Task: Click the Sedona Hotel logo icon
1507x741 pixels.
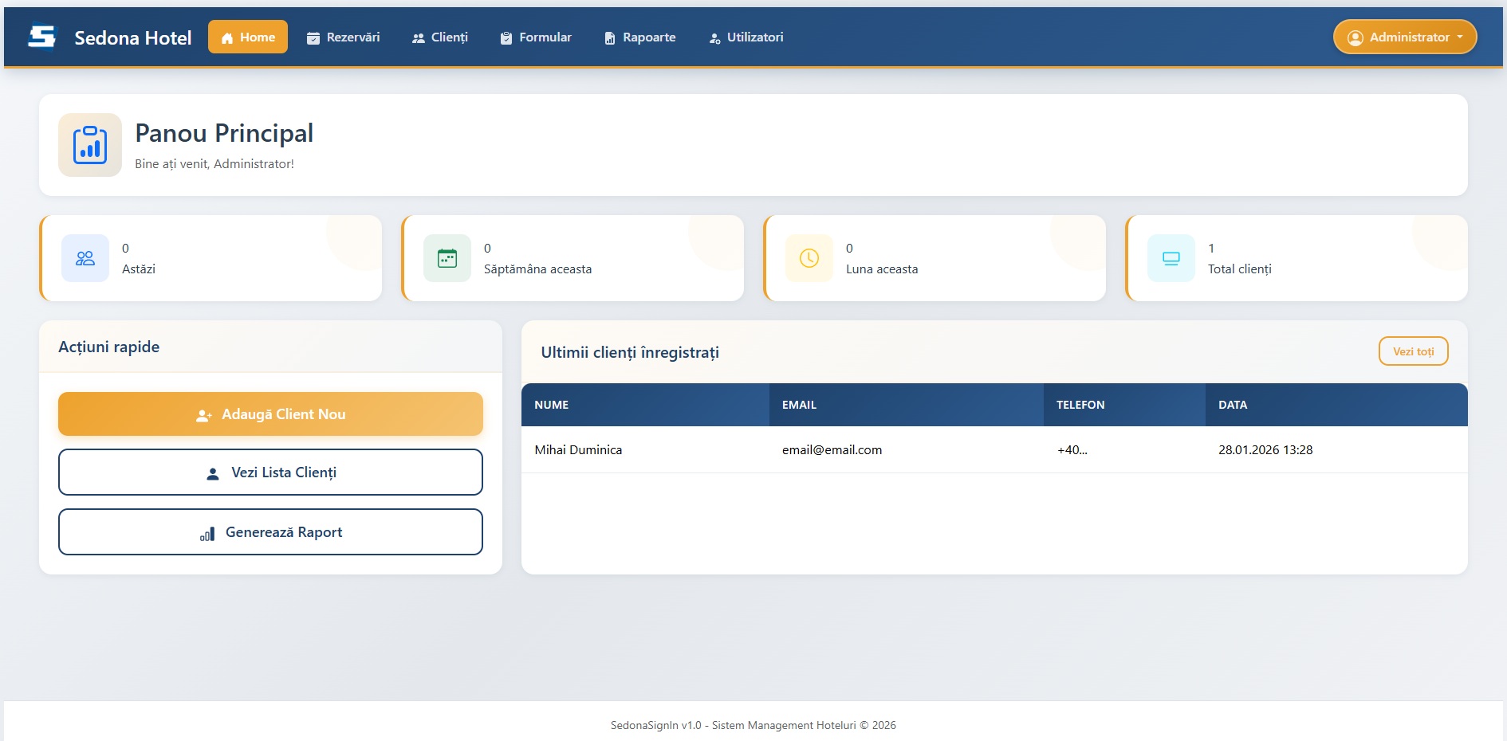Action: point(42,37)
